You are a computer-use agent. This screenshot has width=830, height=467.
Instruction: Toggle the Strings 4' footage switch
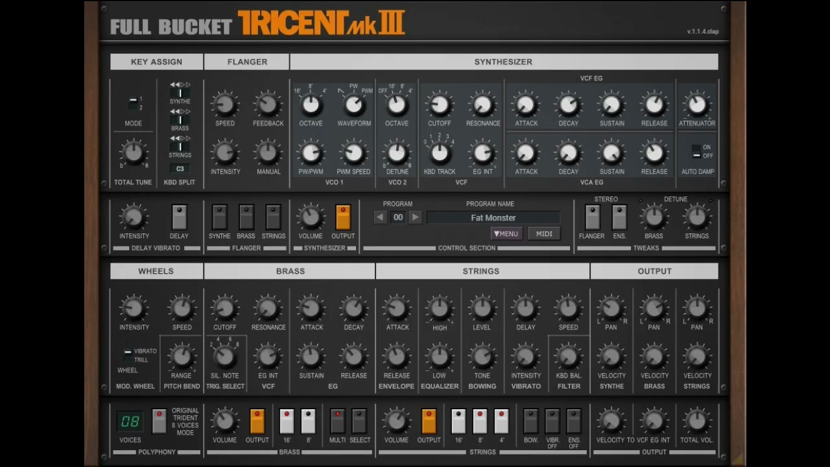[x=501, y=421]
